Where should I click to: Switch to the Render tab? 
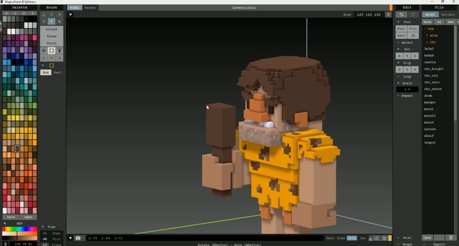pyautogui.click(x=90, y=8)
